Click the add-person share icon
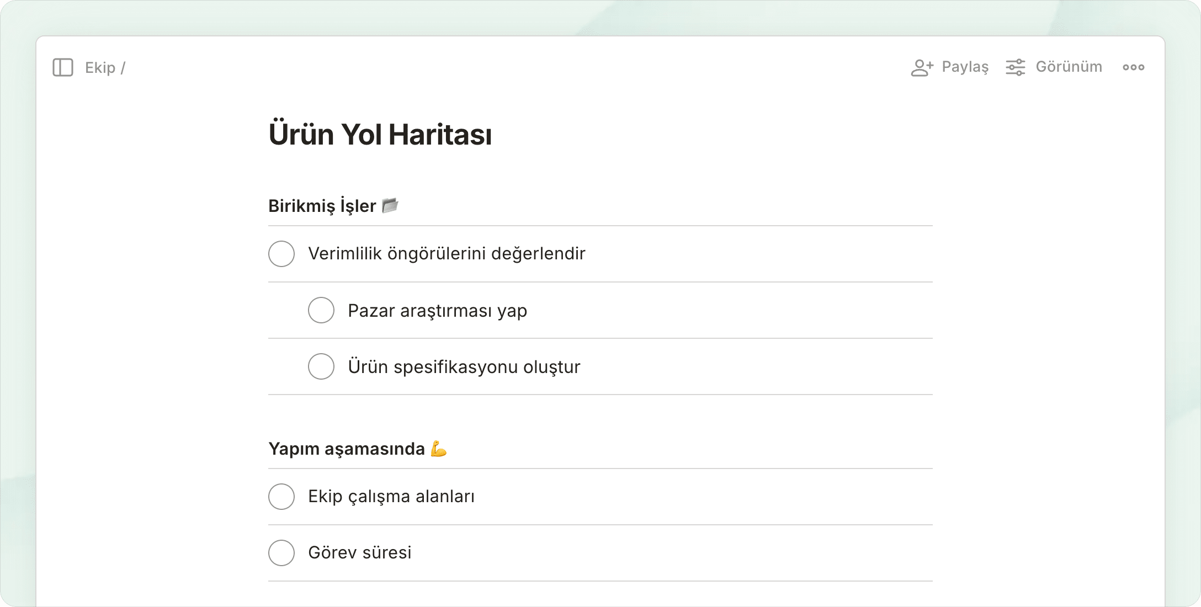Screen dimensions: 1201x607 pos(922,67)
